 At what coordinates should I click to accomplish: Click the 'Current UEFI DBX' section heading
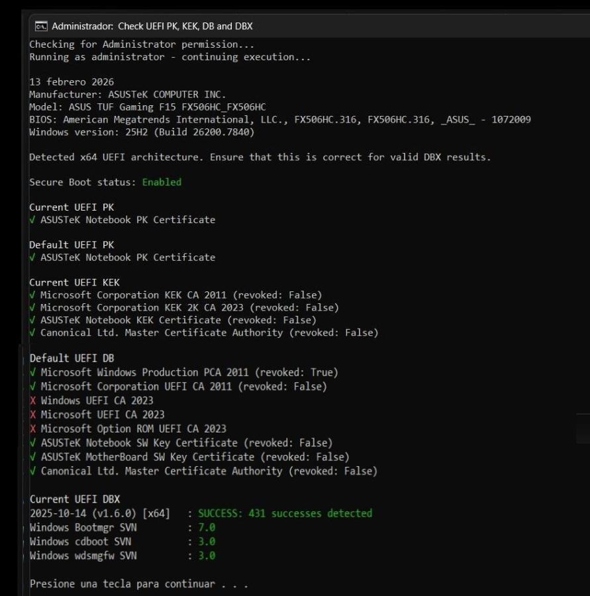(74, 499)
